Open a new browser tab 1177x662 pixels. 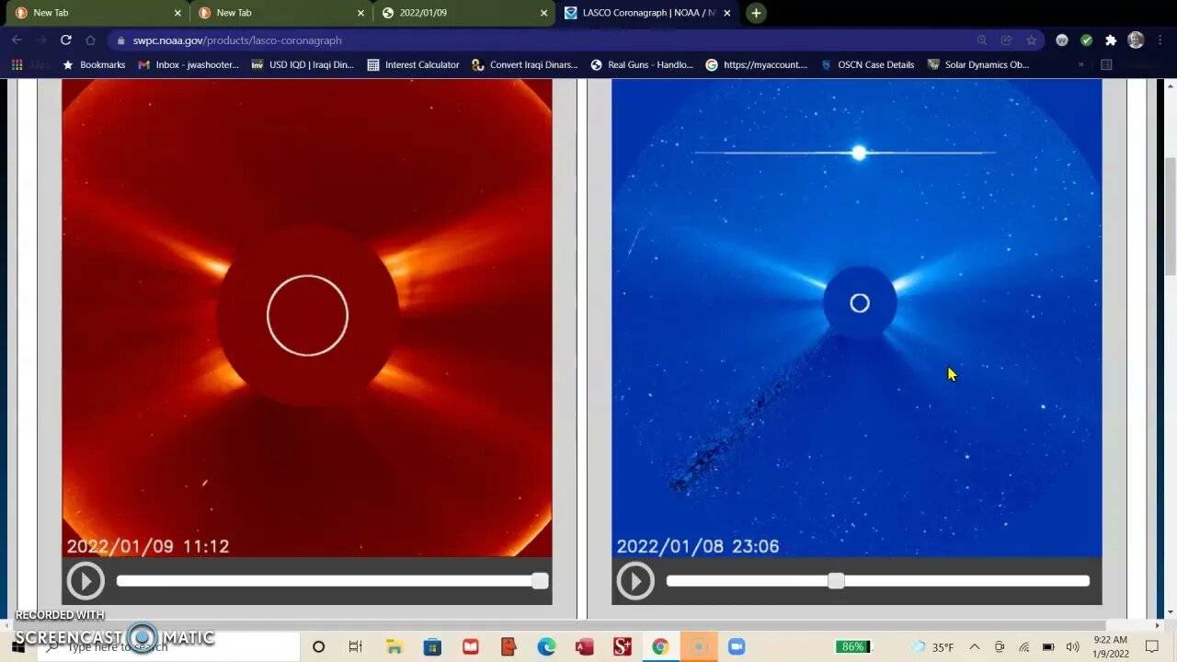coord(756,13)
